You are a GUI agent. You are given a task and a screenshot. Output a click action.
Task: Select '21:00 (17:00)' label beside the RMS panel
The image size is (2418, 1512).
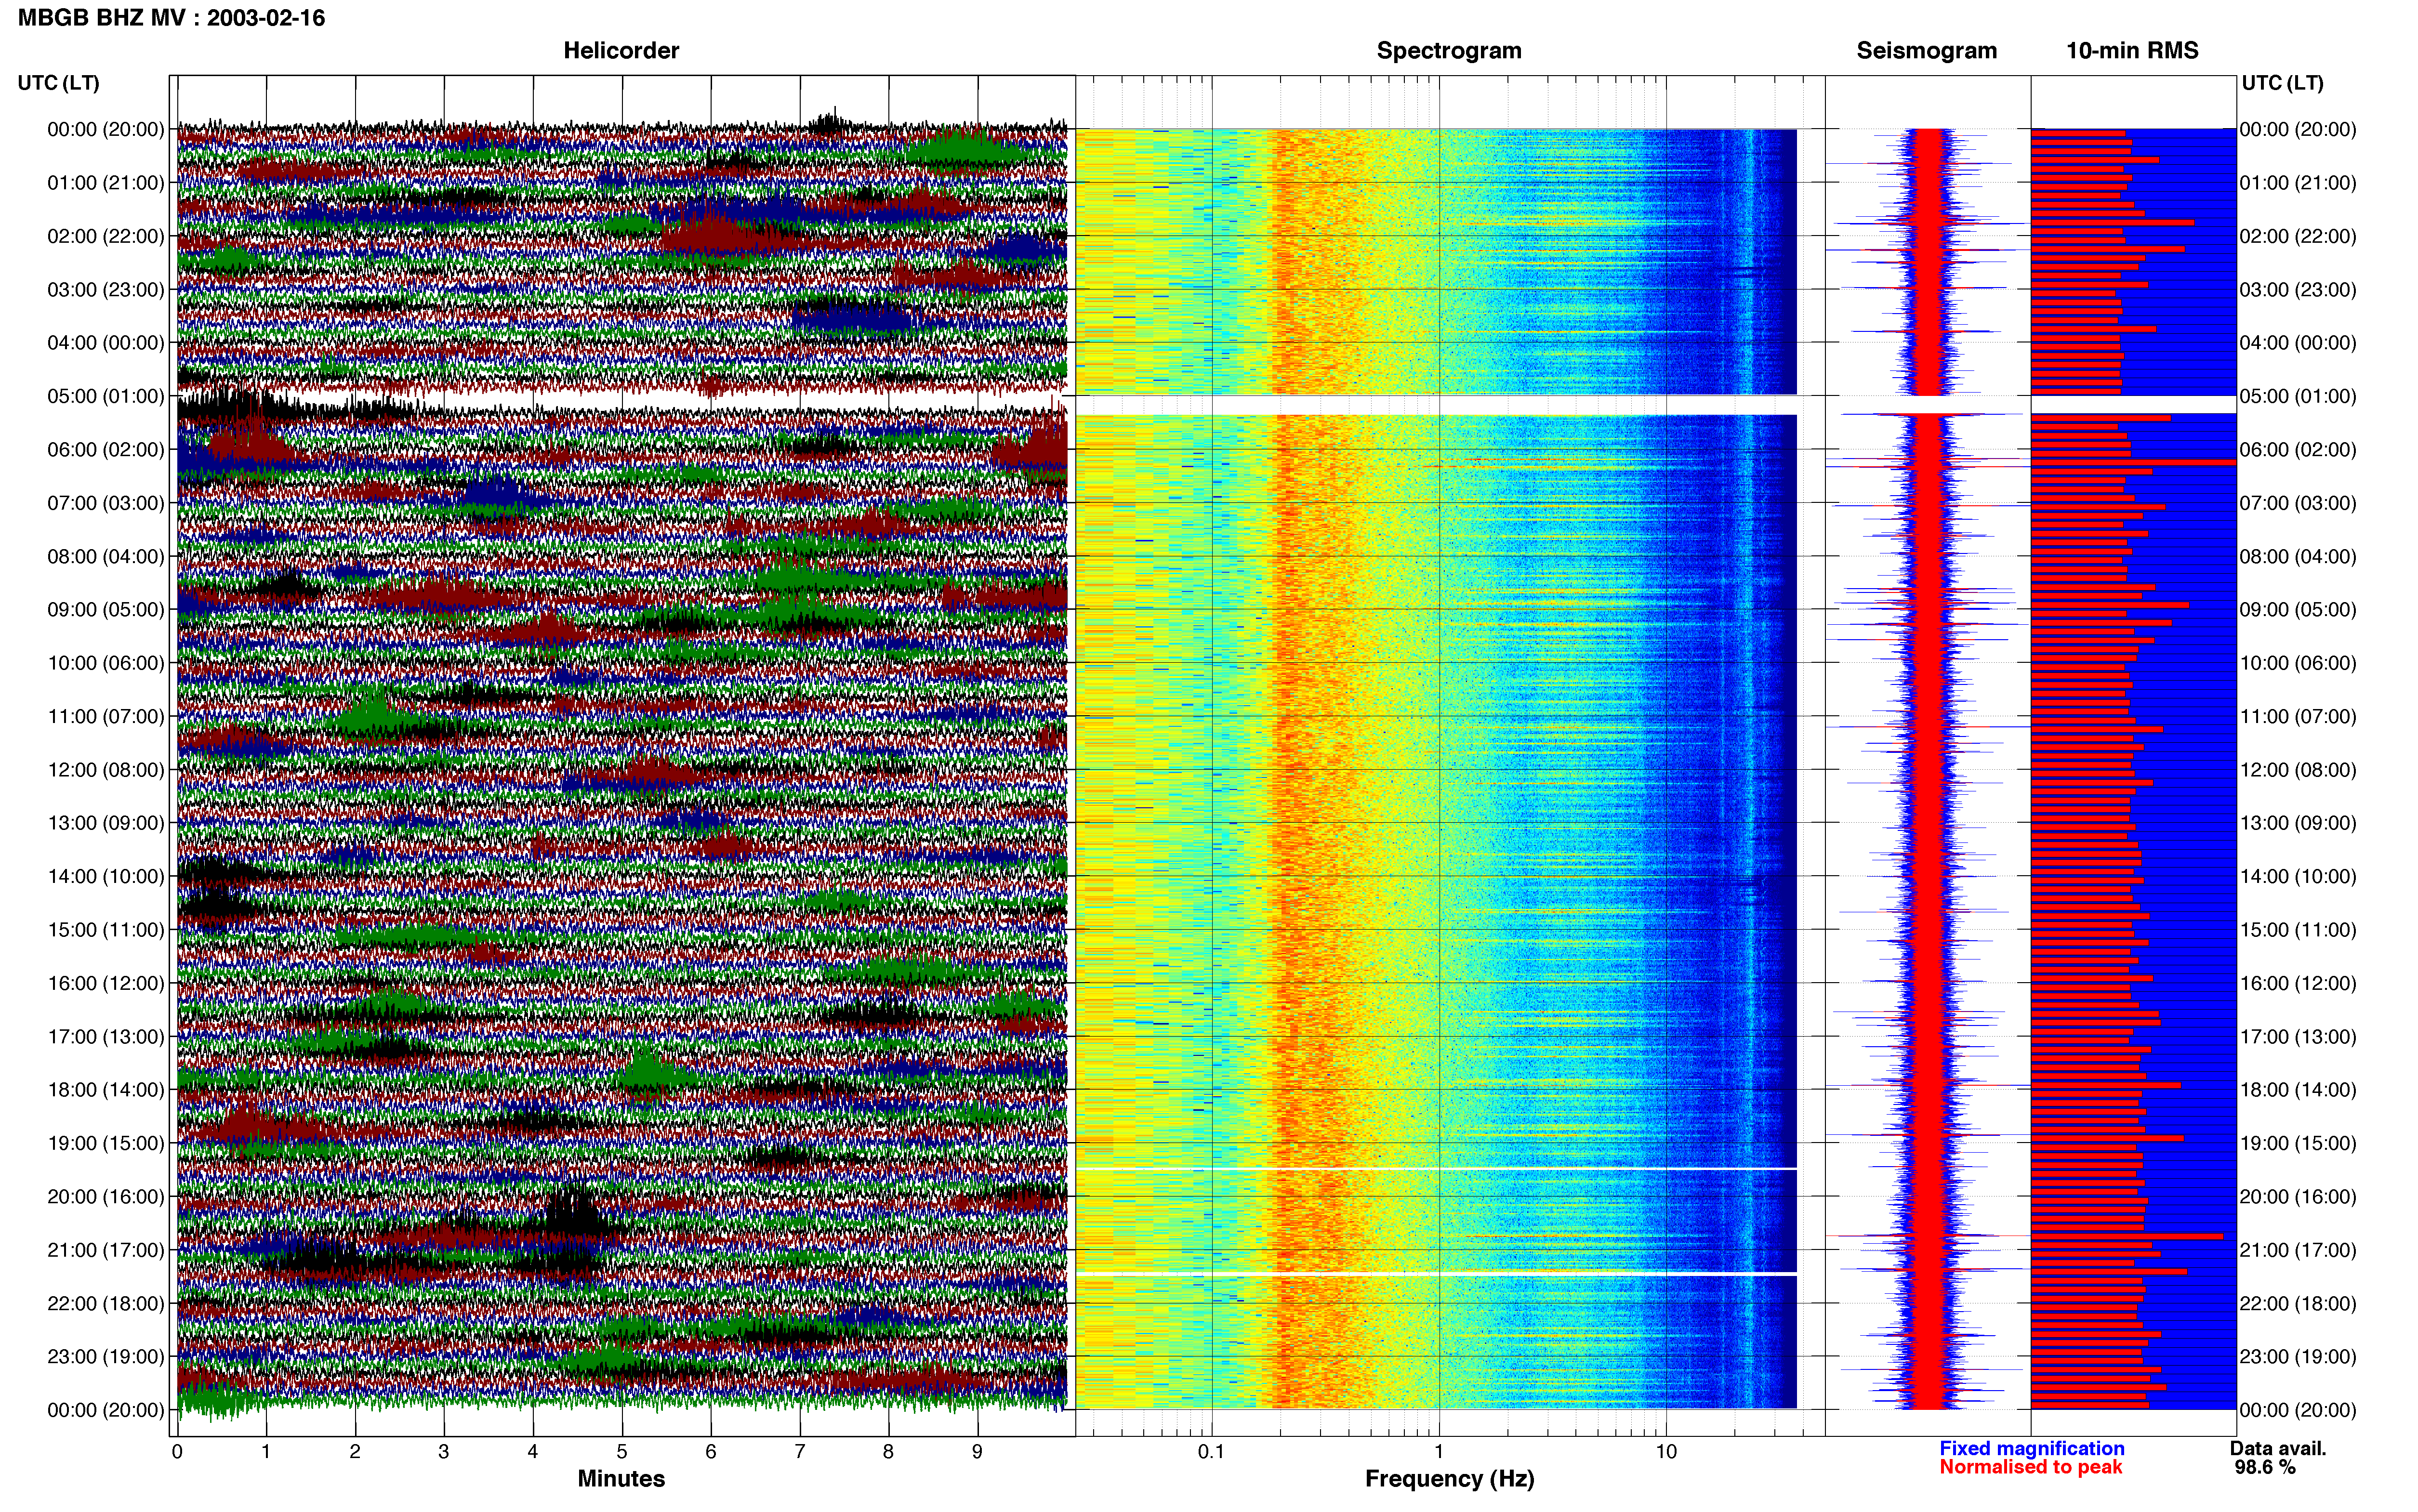(x=2298, y=1250)
